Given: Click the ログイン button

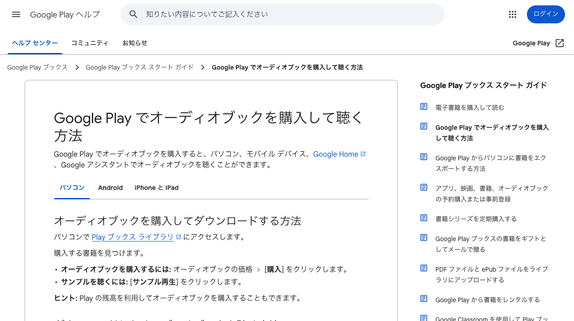Looking at the screenshot, I should point(546,14).
